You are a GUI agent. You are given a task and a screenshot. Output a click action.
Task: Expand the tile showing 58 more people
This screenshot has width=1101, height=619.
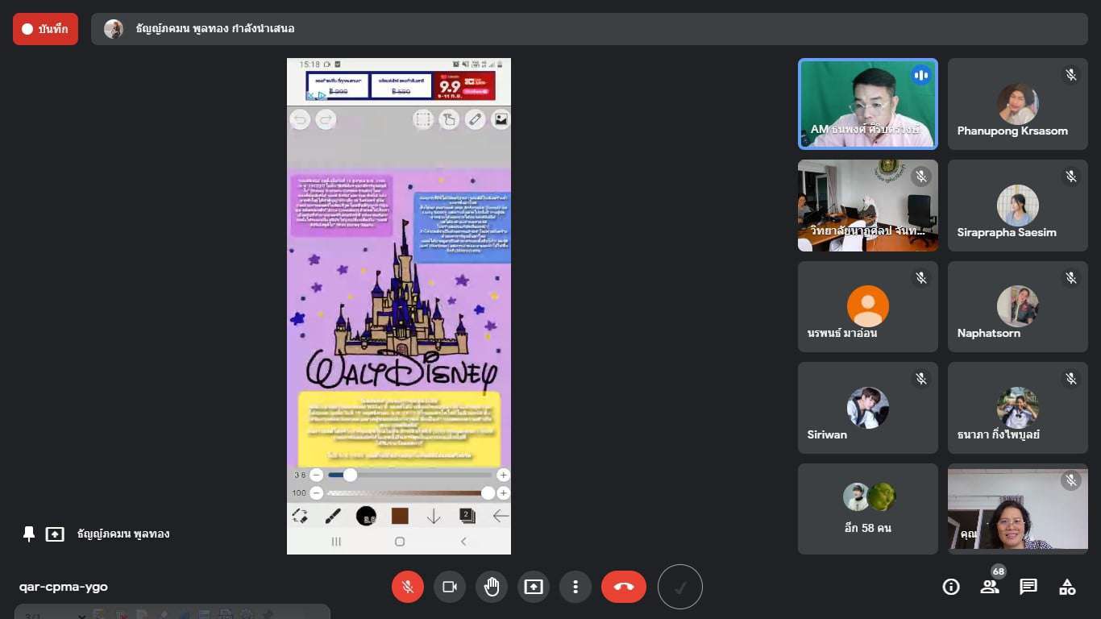867,509
